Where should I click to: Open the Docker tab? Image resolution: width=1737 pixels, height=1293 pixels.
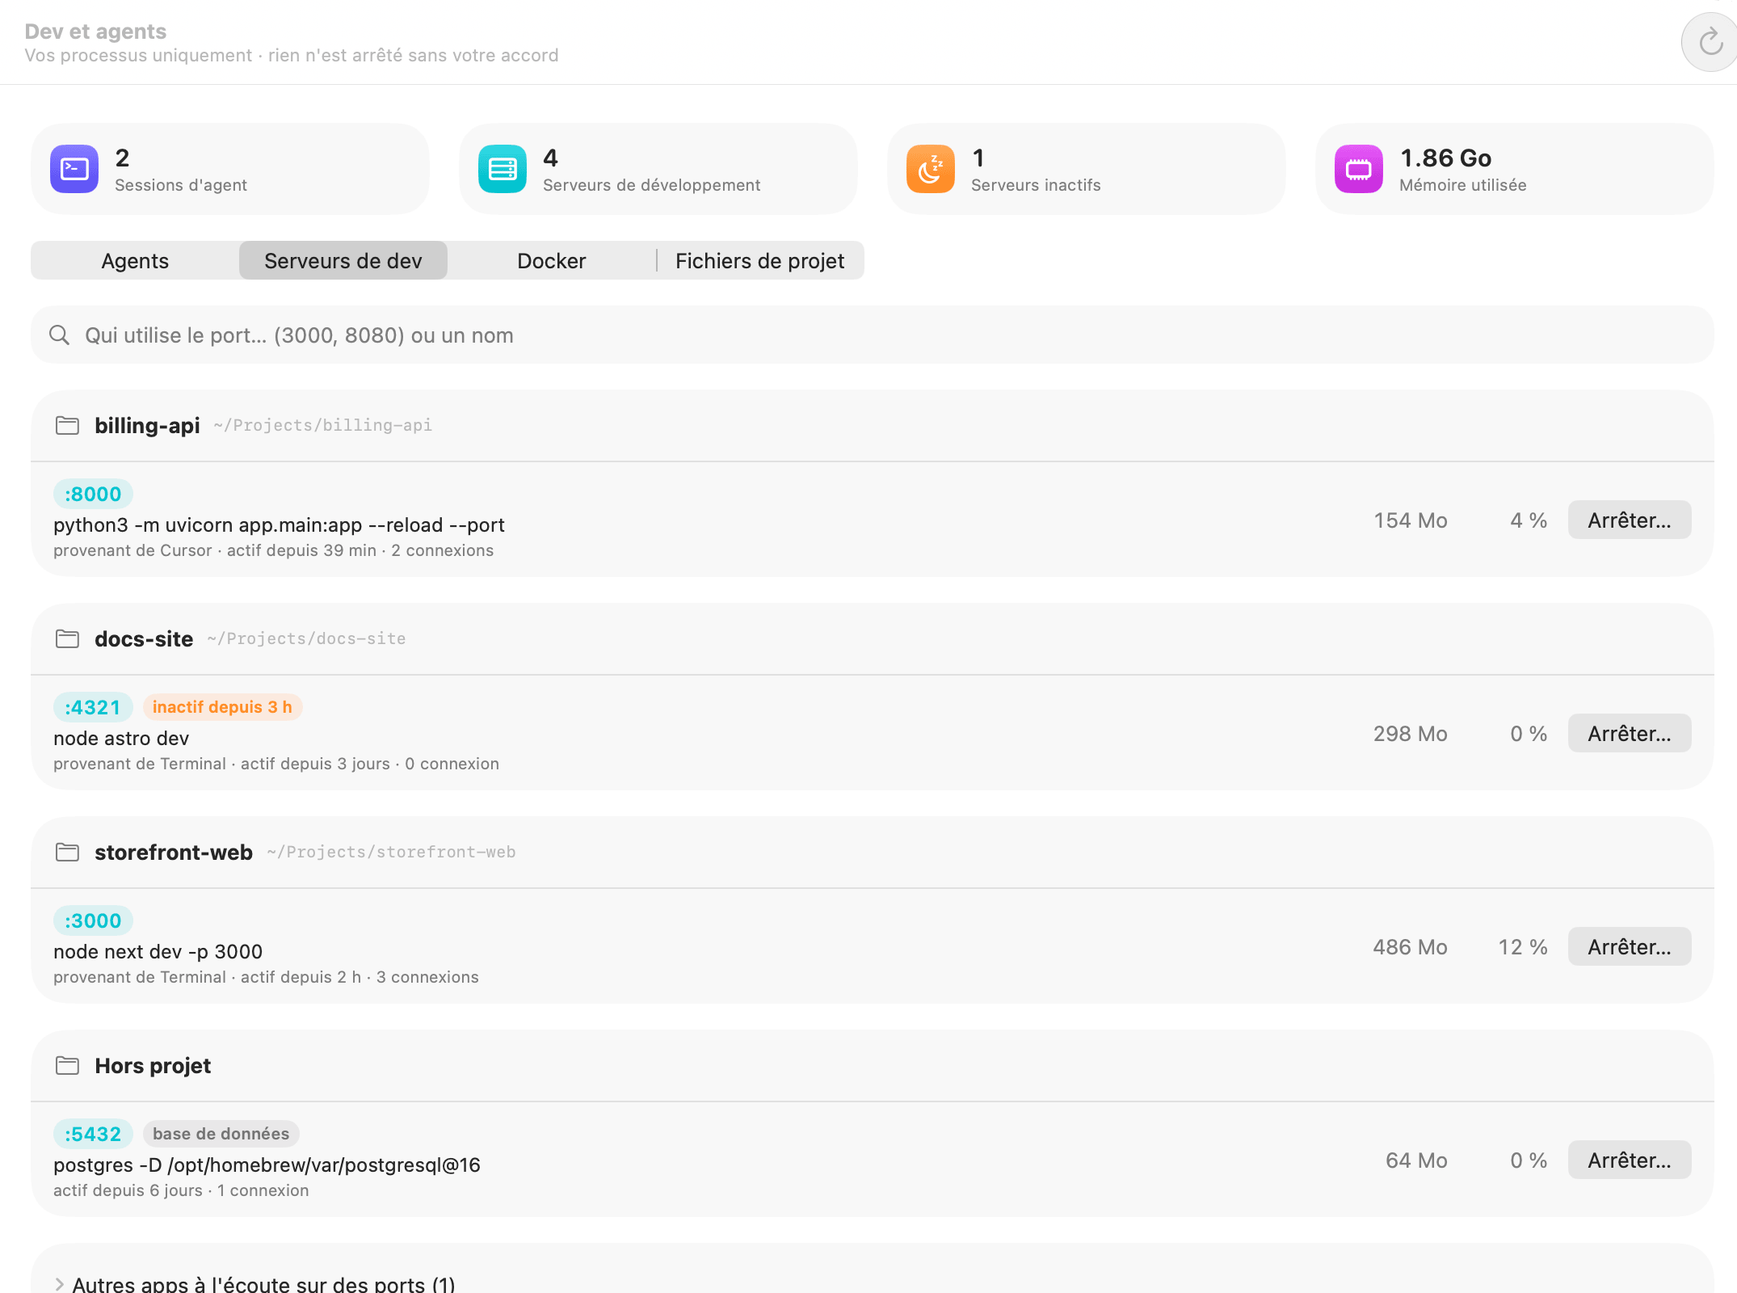point(552,260)
